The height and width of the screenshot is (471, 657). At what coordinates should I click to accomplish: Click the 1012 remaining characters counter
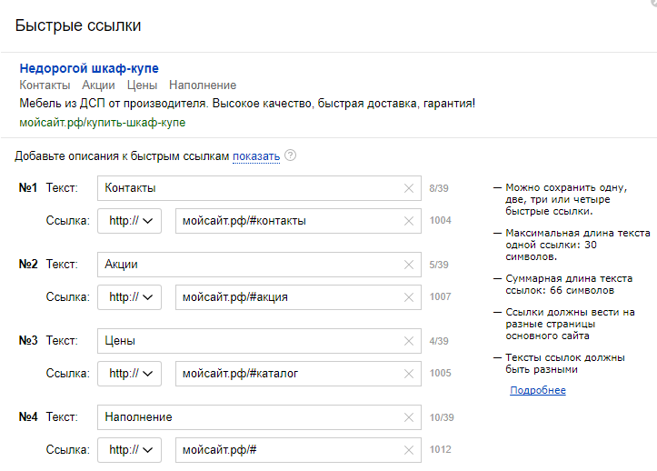[x=441, y=449]
